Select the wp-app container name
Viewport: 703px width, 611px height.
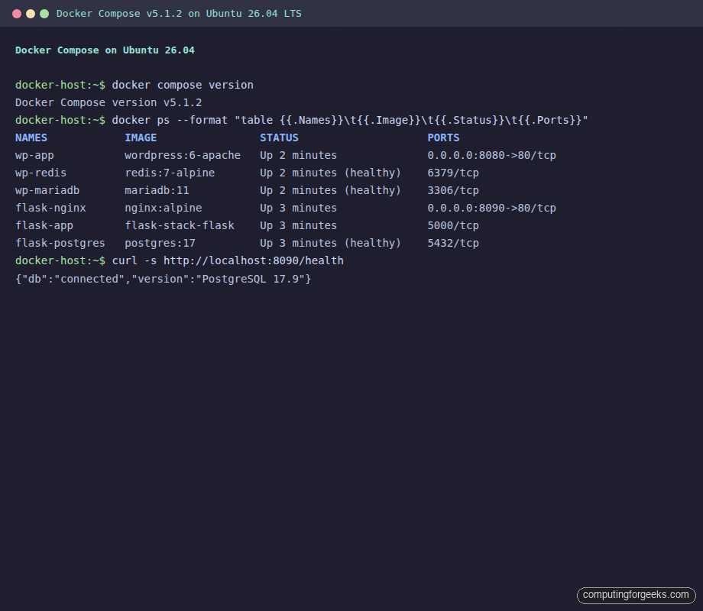[x=34, y=155]
